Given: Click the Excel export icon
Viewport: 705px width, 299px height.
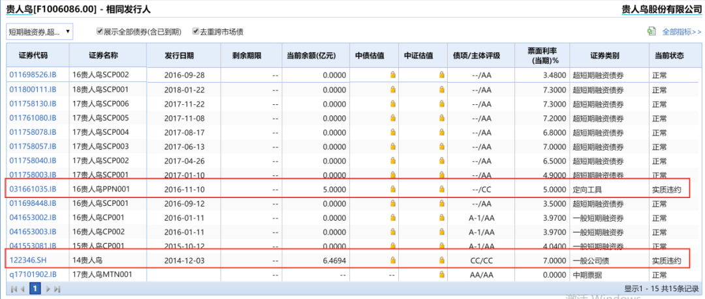Looking at the screenshot, I should [x=651, y=31].
